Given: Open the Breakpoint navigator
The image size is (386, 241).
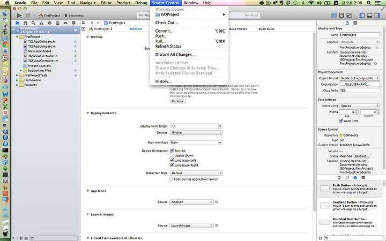Looking at the screenshot, I should coord(65,23).
